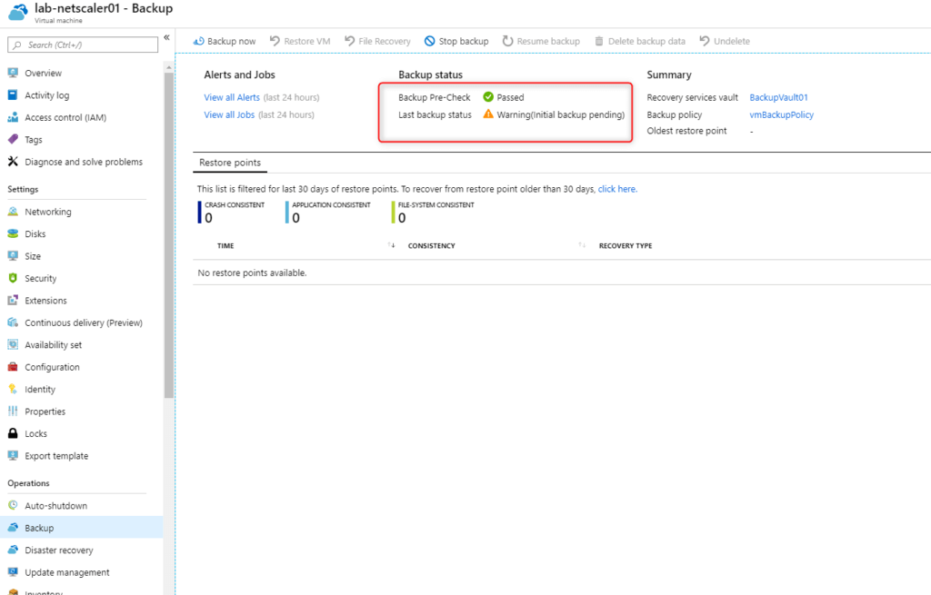The height and width of the screenshot is (595, 931).
Task: Click the sidebar vertical scrollbar
Action: [x=168, y=235]
